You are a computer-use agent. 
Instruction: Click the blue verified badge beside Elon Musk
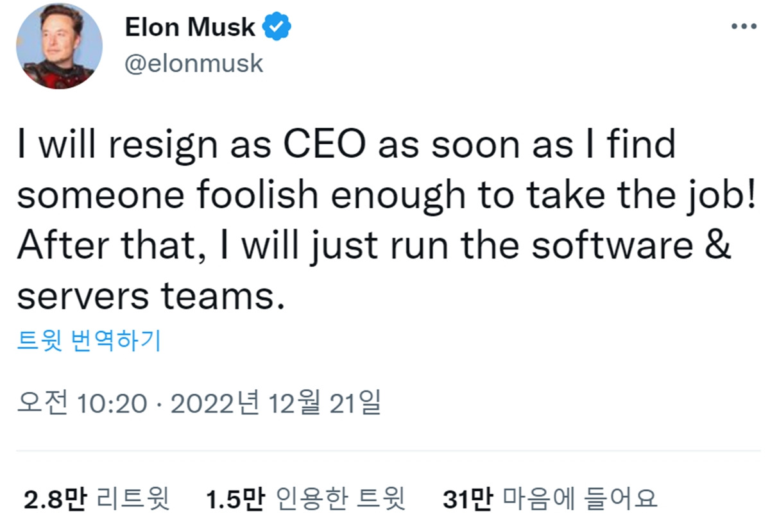tap(277, 26)
